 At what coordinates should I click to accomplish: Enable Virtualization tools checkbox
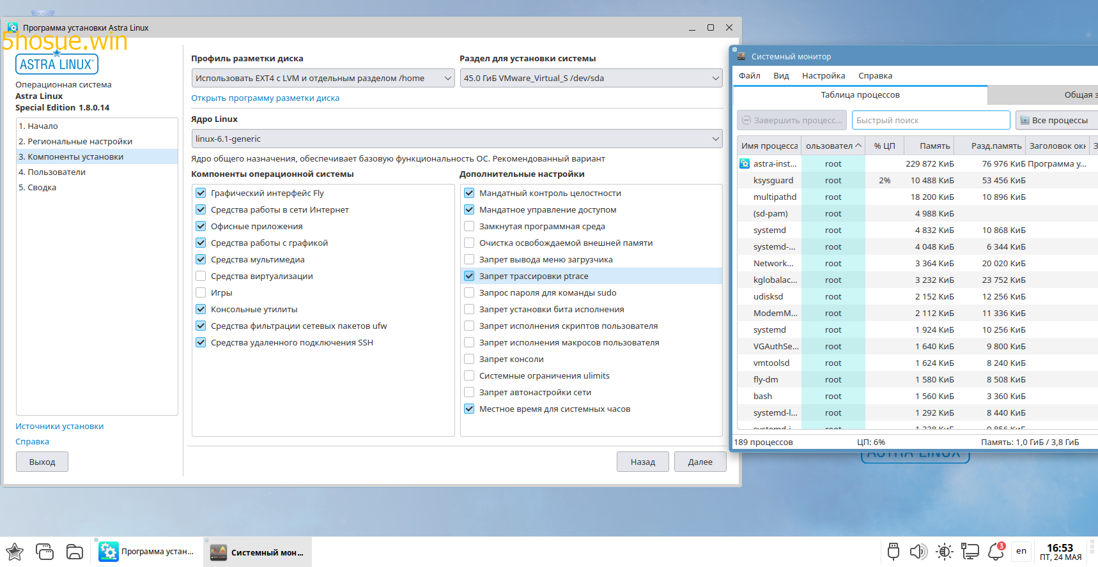click(x=201, y=276)
